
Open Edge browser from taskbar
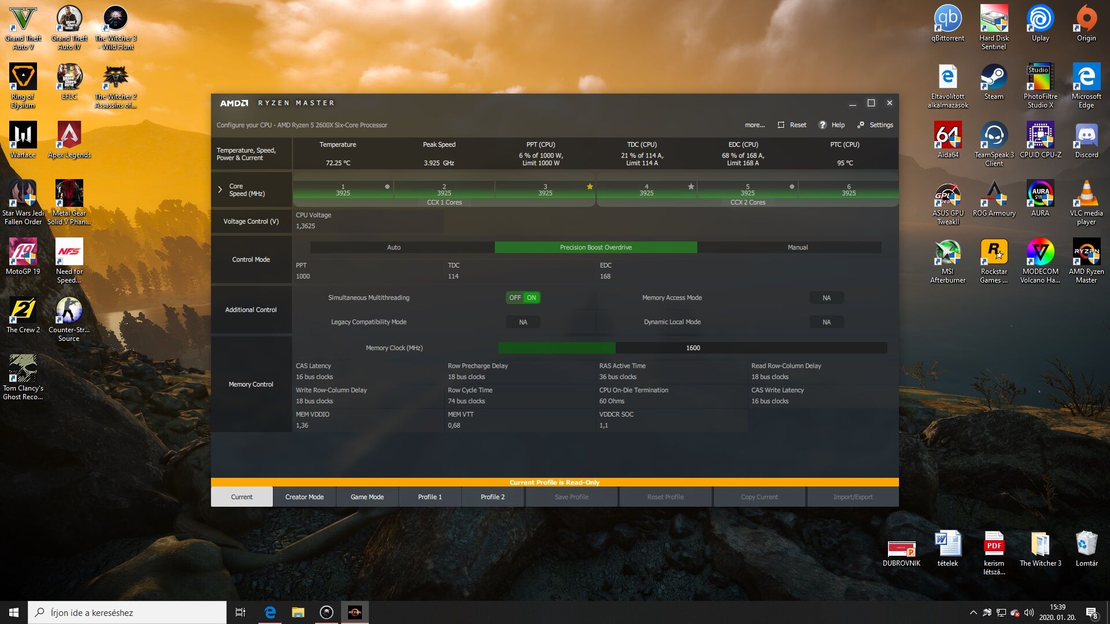pyautogui.click(x=269, y=612)
